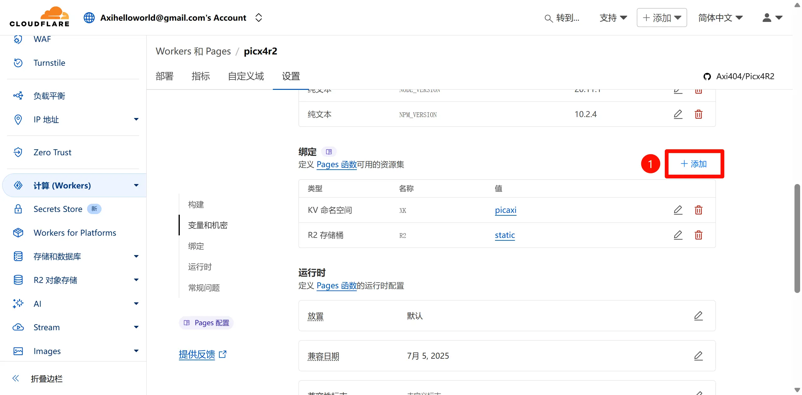Jump to the 常规问题 section
The height and width of the screenshot is (395, 802).
pos(204,288)
